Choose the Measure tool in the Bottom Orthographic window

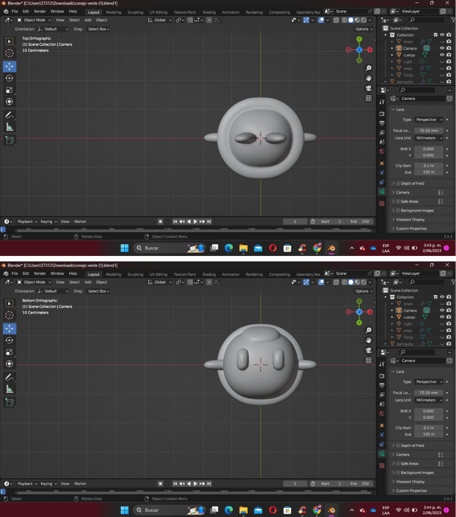pyautogui.click(x=9, y=389)
